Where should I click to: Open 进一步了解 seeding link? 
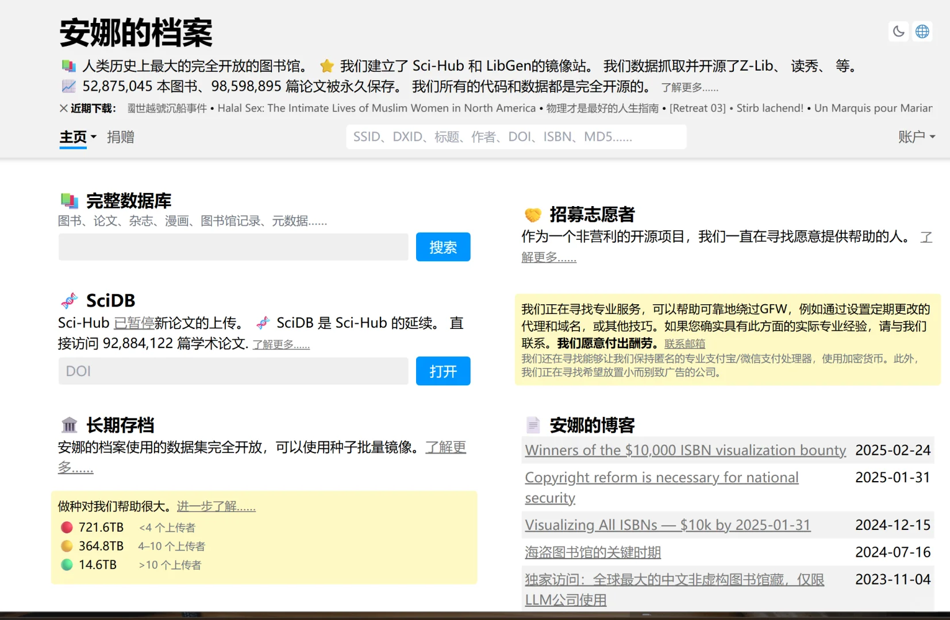click(x=216, y=506)
